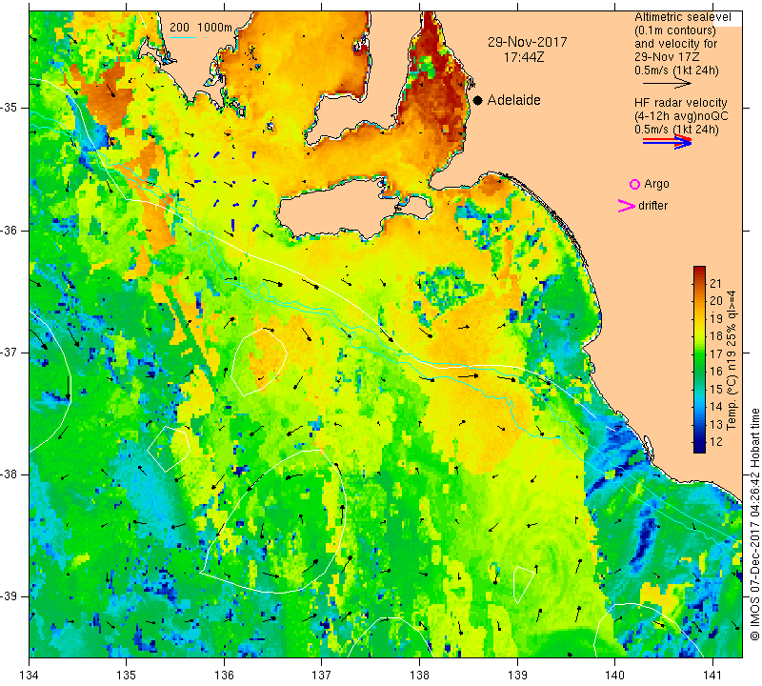Click the '17:44Z' time text

[524, 57]
